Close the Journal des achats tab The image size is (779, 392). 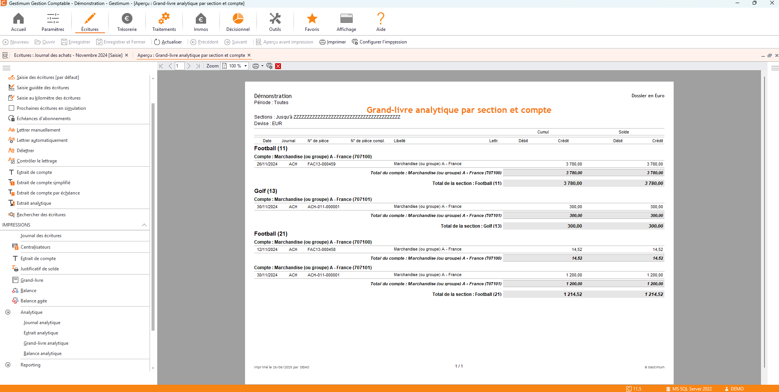coord(127,55)
